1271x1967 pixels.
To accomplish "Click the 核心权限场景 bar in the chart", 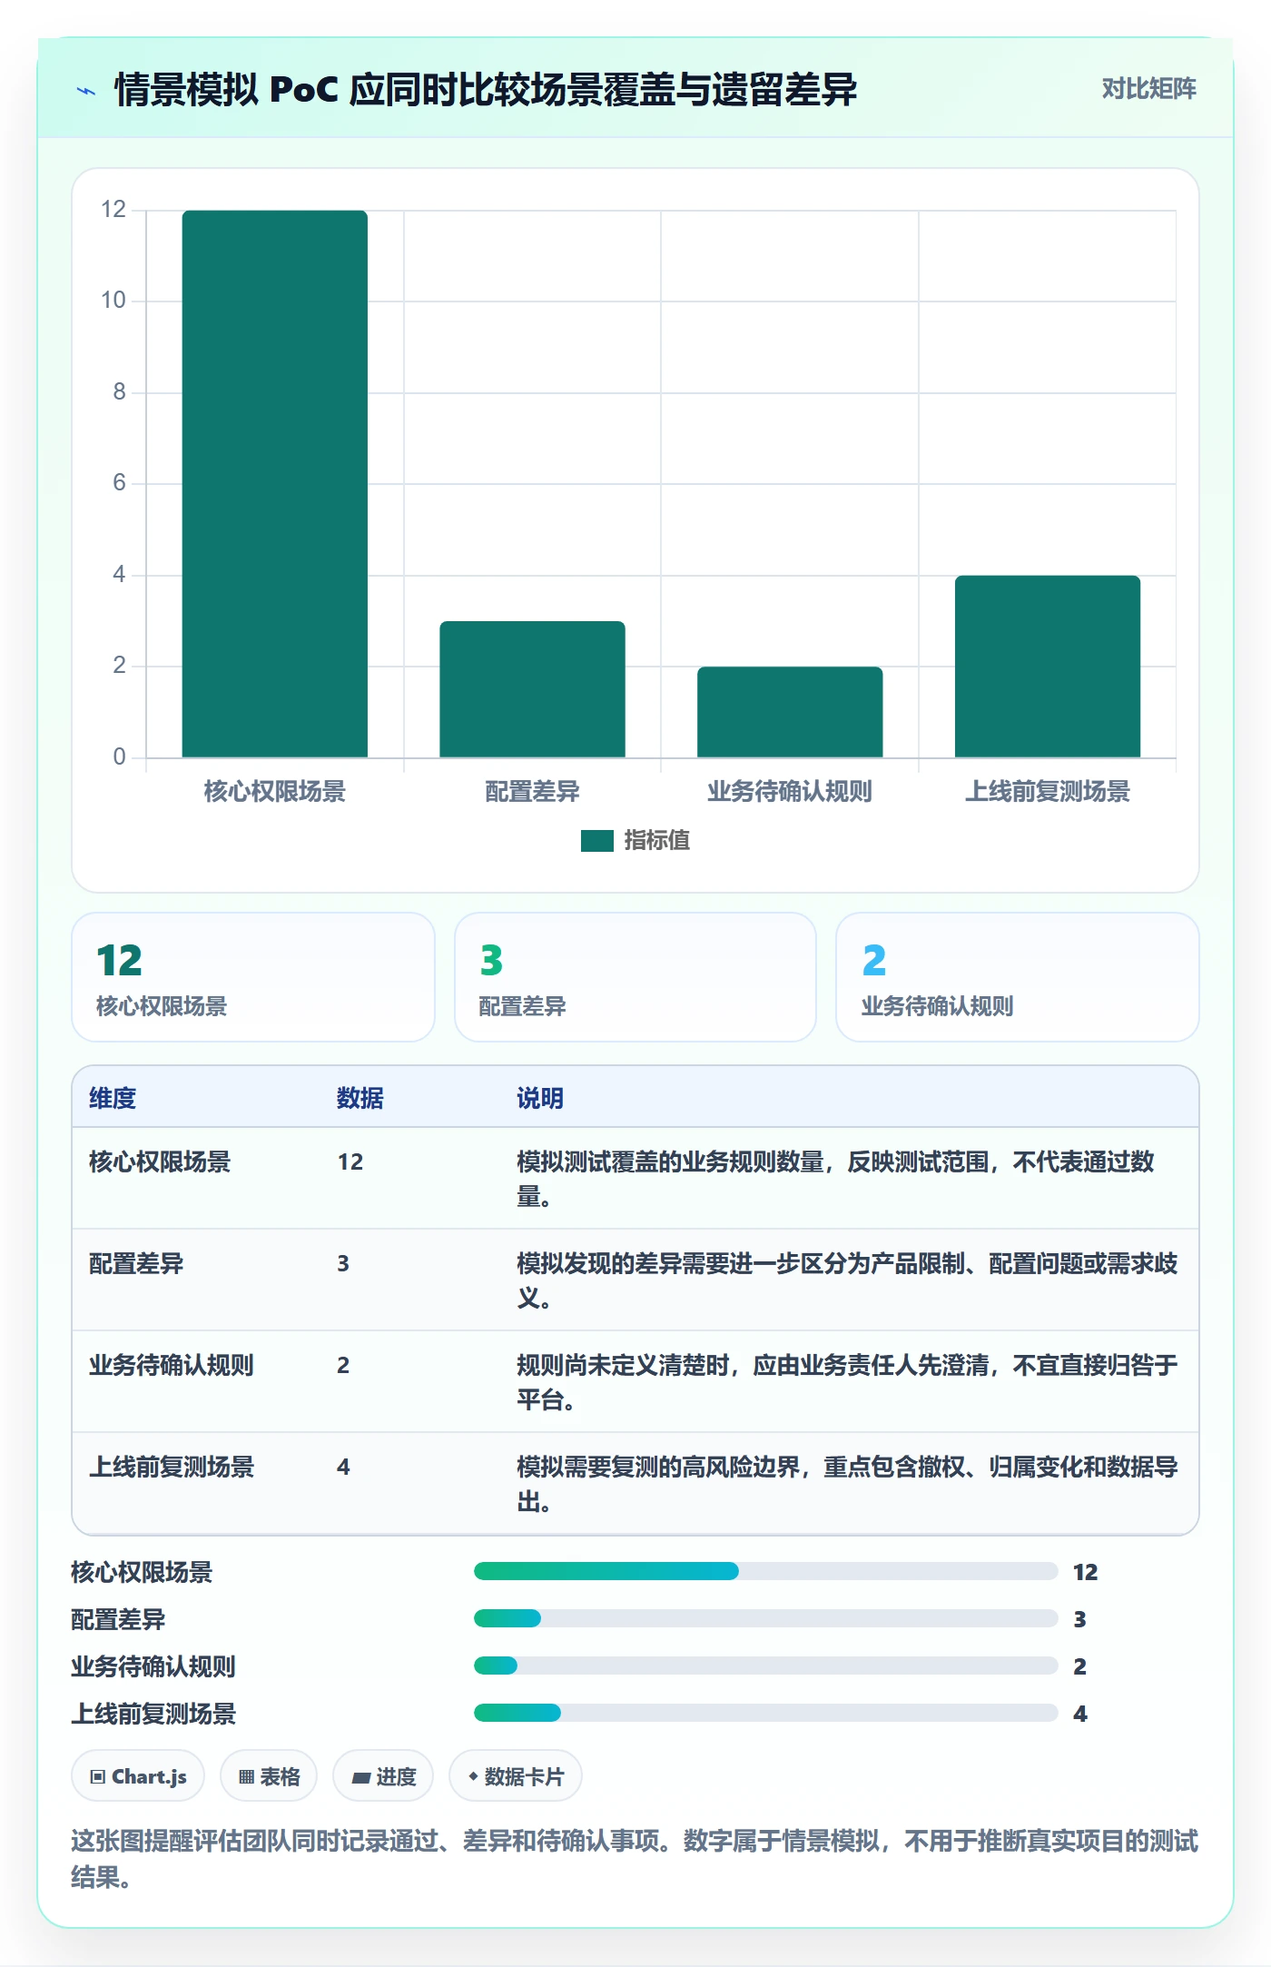I will pos(275,484).
